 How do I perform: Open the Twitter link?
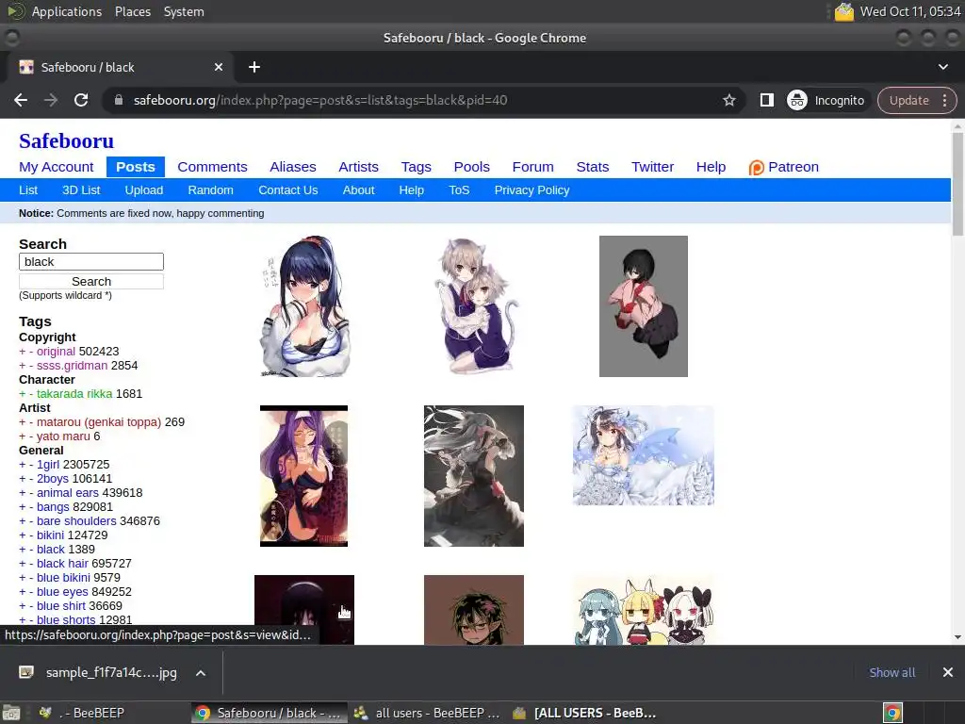click(x=652, y=167)
